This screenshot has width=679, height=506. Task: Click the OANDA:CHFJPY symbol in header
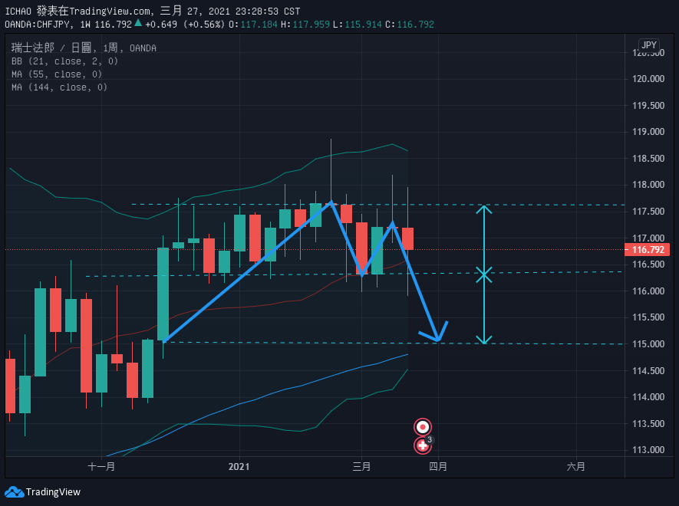pos(38,25)
